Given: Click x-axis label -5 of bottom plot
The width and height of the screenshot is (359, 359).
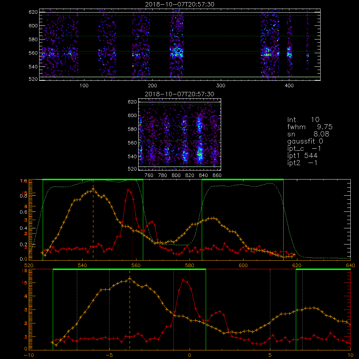Looking at the screenshot, I should point(109,355).
